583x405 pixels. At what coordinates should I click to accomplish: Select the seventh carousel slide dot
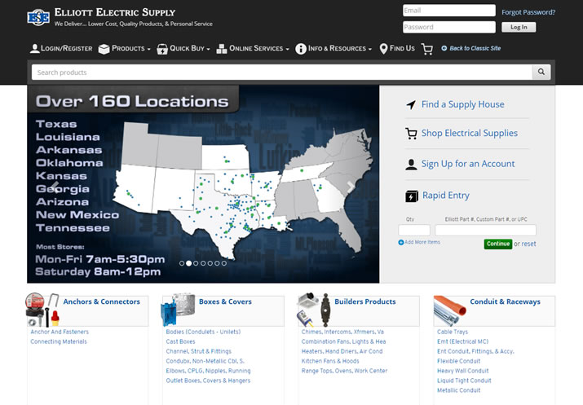[x=224, y=263]
